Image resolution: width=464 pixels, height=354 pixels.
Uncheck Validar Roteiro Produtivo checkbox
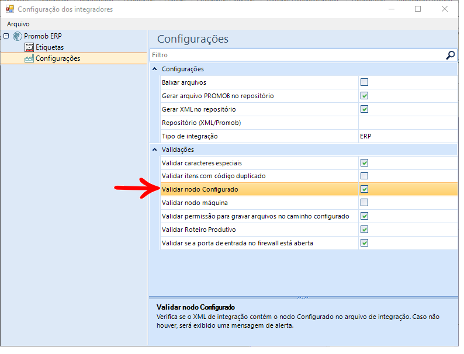(x=364, y=230)
